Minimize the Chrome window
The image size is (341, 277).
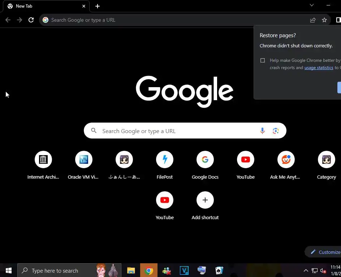[x=328, y=5]
